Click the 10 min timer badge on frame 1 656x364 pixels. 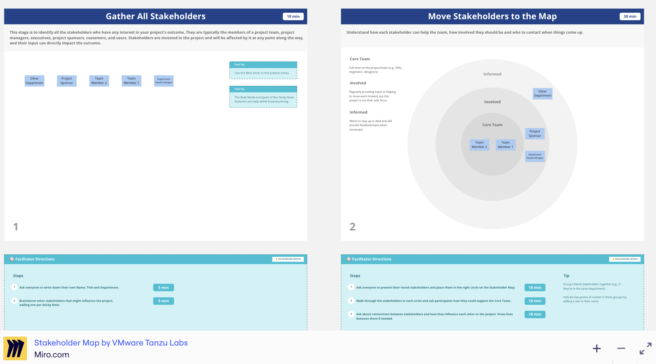click(293, 16)
